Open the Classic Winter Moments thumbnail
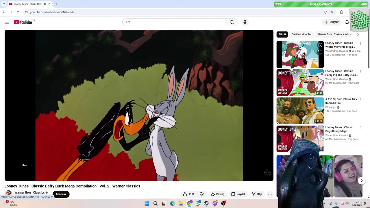The image size is (370, 208). coord(300,55)
